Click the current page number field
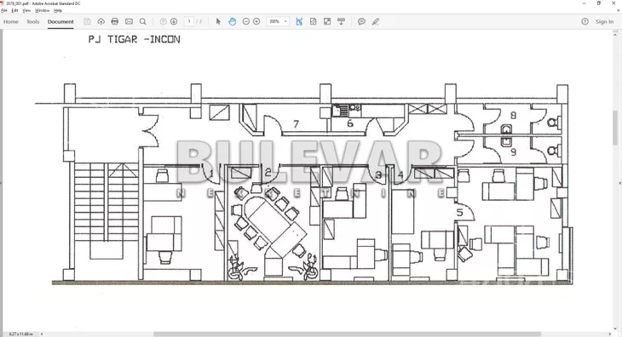The width and height of the screenshot is (622, 337). [189, 21]
